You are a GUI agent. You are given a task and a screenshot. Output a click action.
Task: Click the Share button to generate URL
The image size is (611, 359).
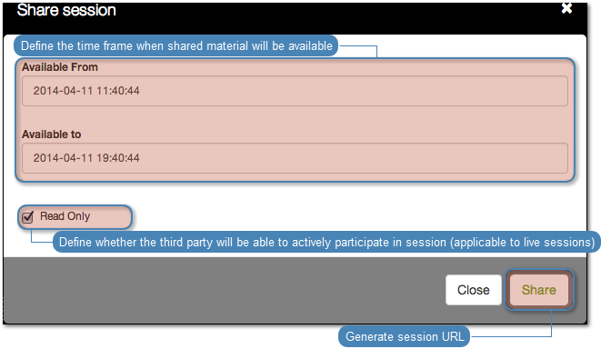[539, 290]
